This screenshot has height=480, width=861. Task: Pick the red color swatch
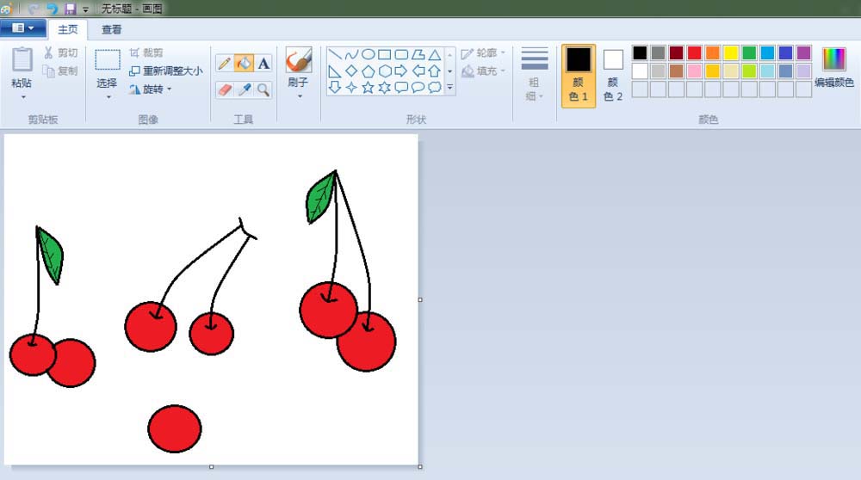[x=695, y=52]
